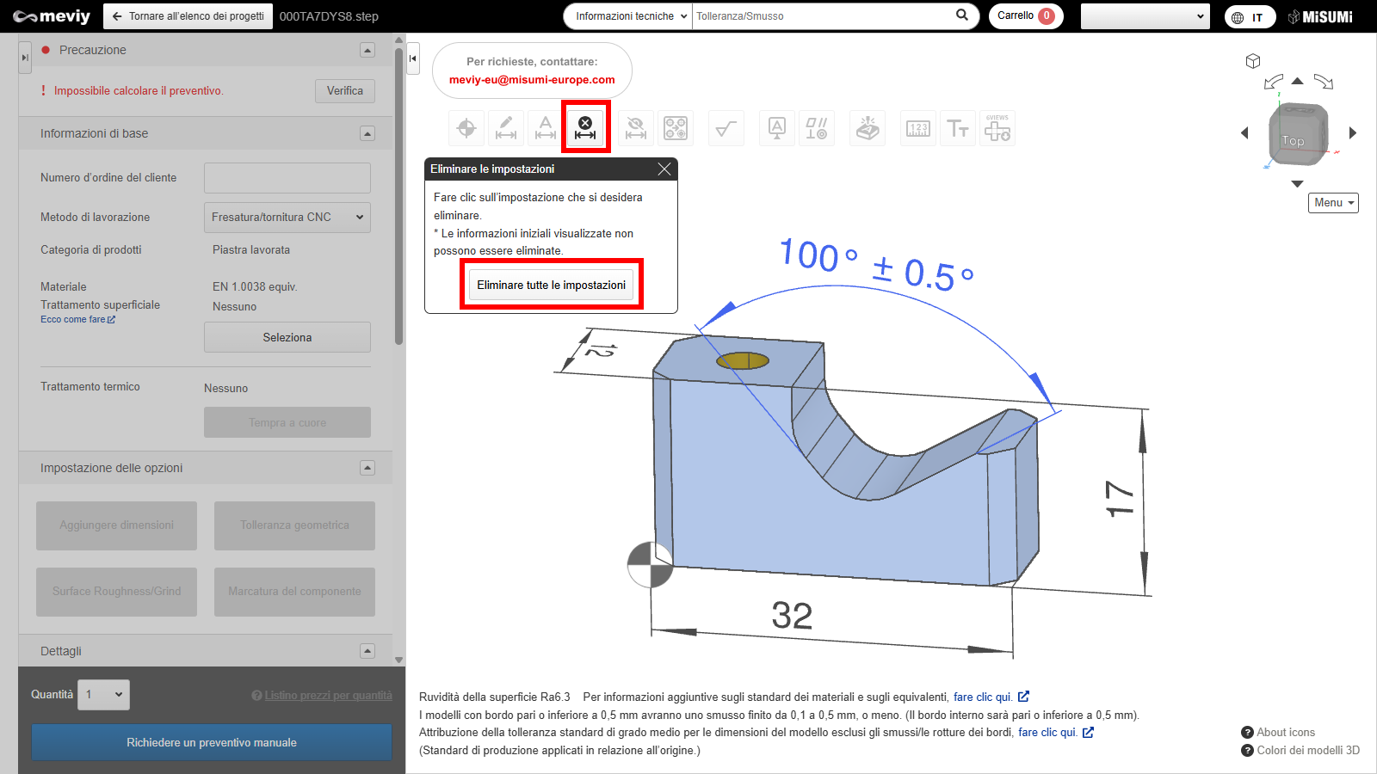Image resolution: width=1377 pixels, height=774 pixels.
Task: Click the 6VIEWS download icon
Action: 997,128
